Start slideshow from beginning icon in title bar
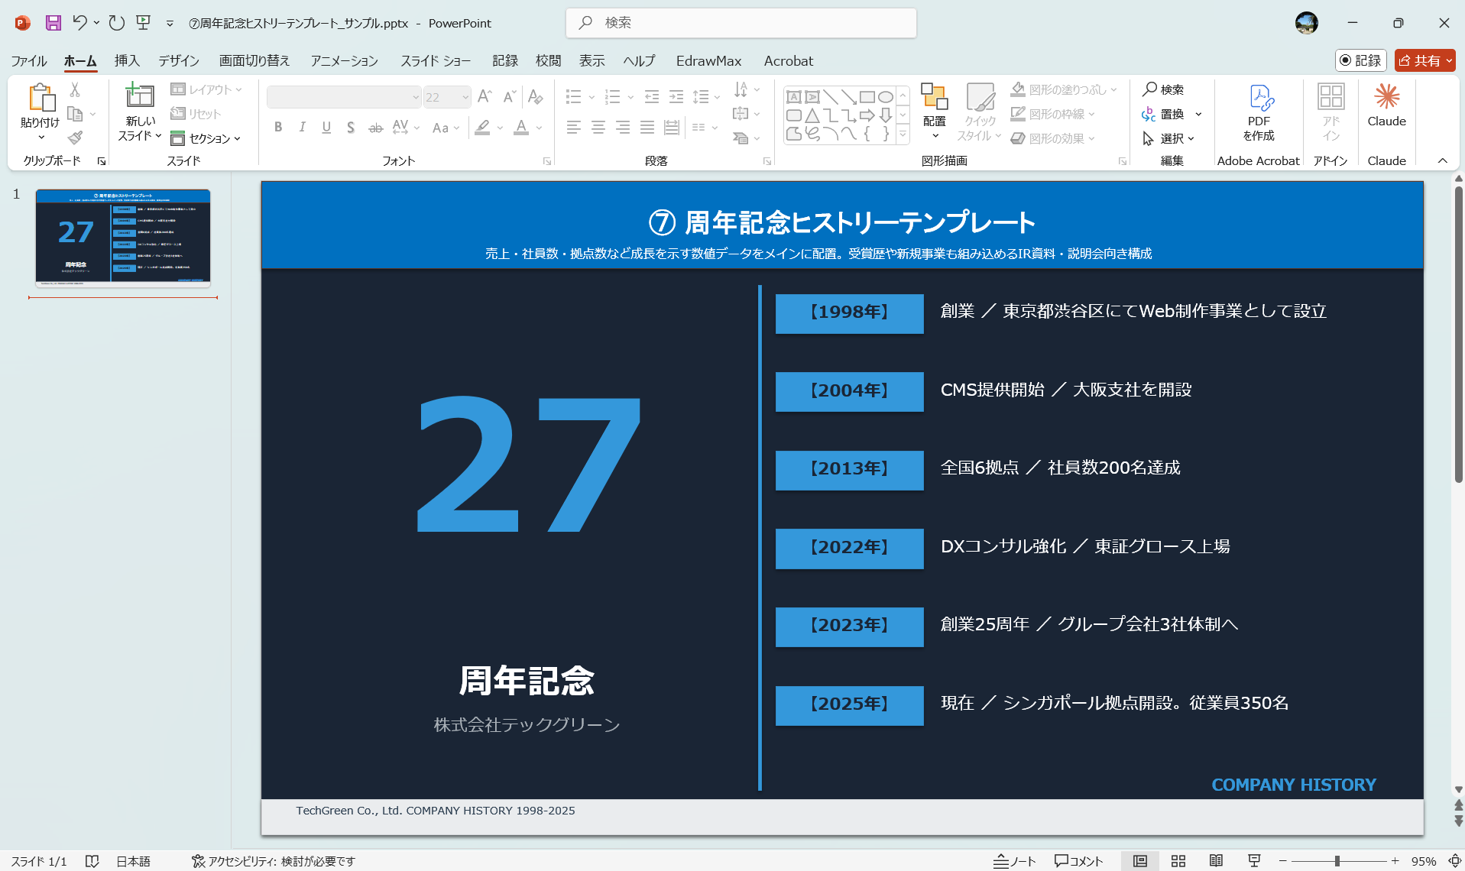The height and width of the screenshot is (871, 1465). pos(143,23)
